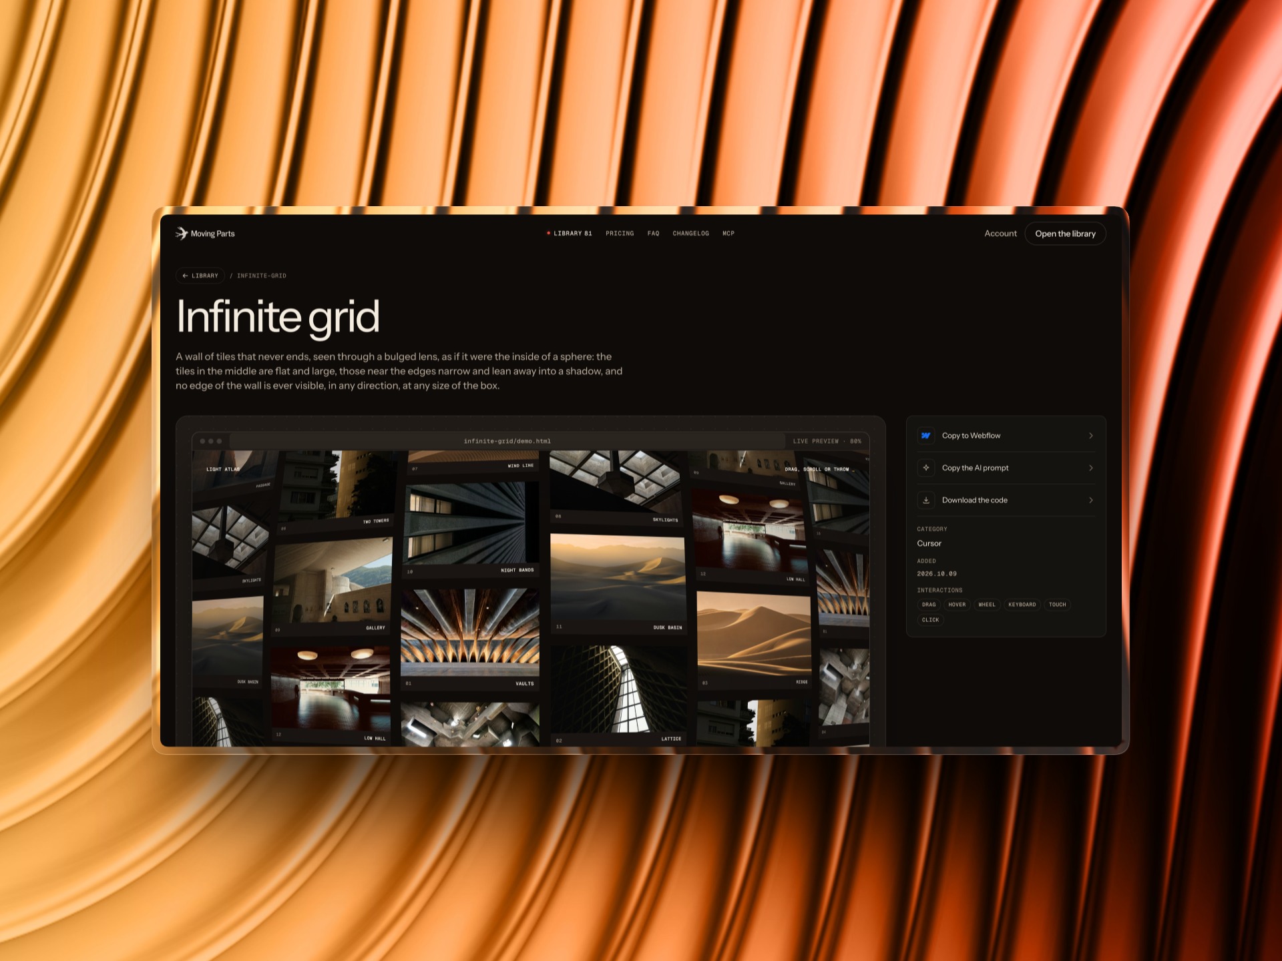
Task: Click the CLICK interaction tag
Action: 930,620
